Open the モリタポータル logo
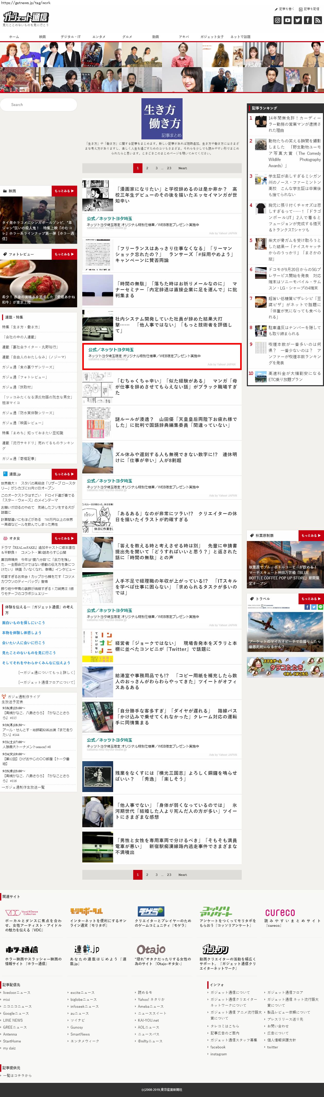324x1097 pixels. pyautogui.click(x=86, y=911)
